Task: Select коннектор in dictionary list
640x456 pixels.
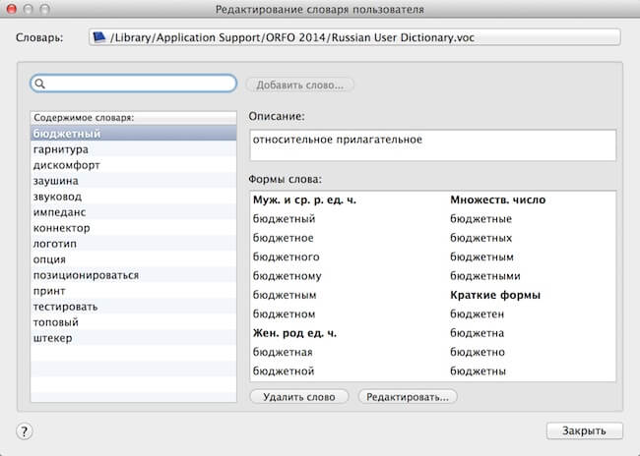Action: point(134,228)
